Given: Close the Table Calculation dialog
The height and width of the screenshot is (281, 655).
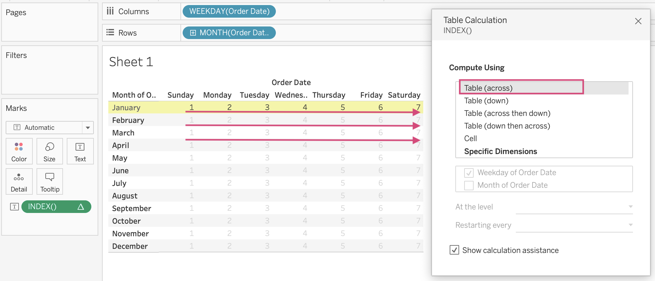Looking at the screenshot, I should click(638, 21).
